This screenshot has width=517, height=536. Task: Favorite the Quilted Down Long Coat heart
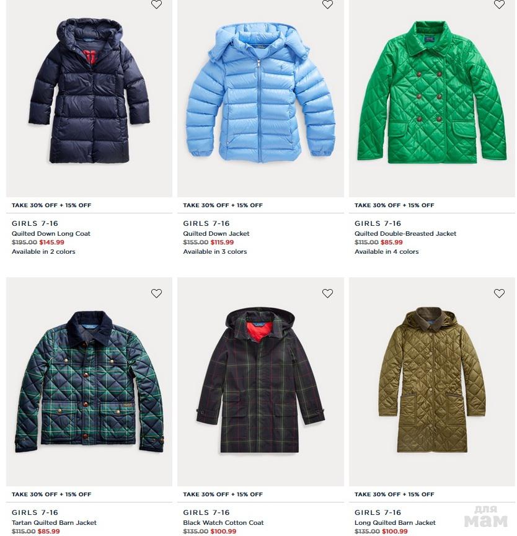(x=156, y=4)
